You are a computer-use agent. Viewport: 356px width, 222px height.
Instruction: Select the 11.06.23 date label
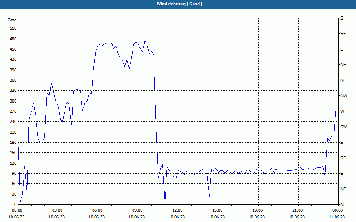point(337,217)
